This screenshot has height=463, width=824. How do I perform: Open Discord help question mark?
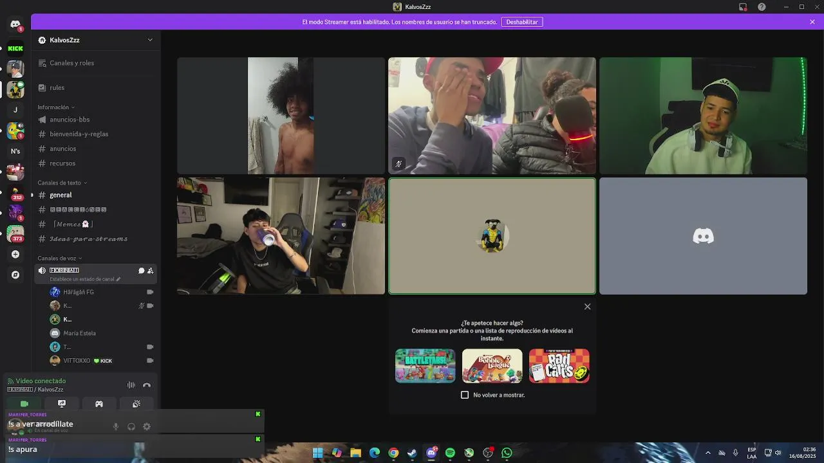click(762, 7)
